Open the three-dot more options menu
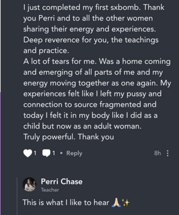 click(168, 154)
